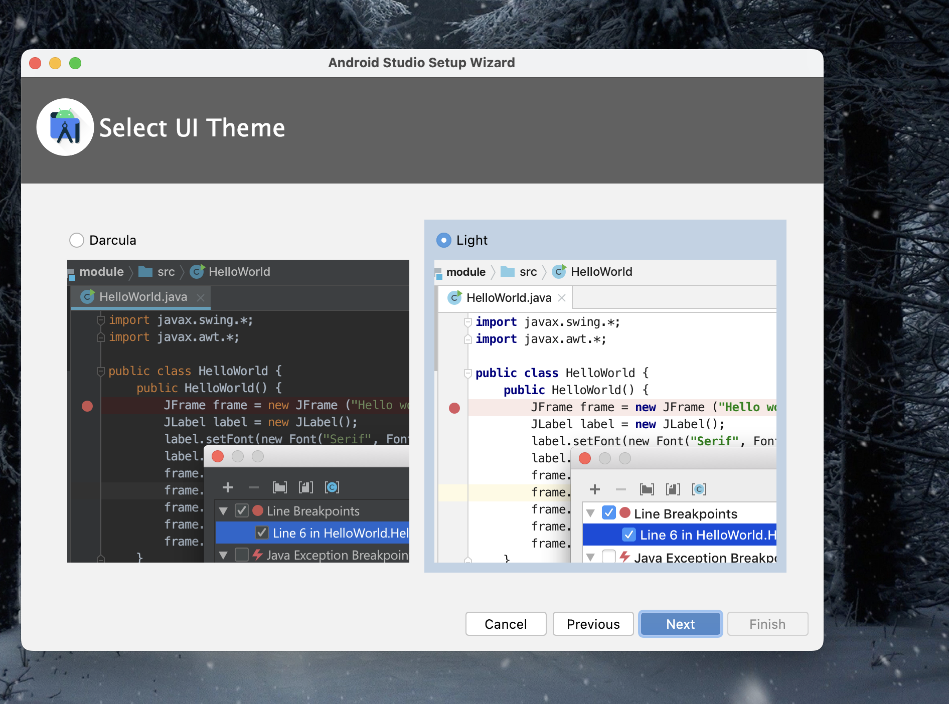Screen dimensions: 949x704
Task: Close HelloWorld.java tab in Darcula preview
Action: (x=201, y=297)
